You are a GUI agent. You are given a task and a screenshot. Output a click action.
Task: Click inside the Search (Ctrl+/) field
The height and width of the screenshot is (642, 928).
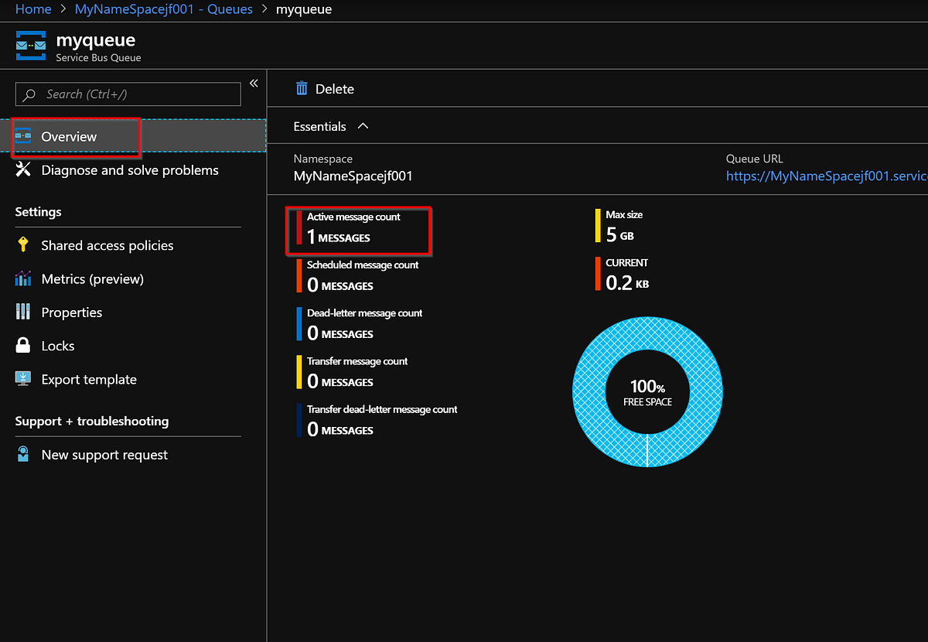[x=128, y=94]
